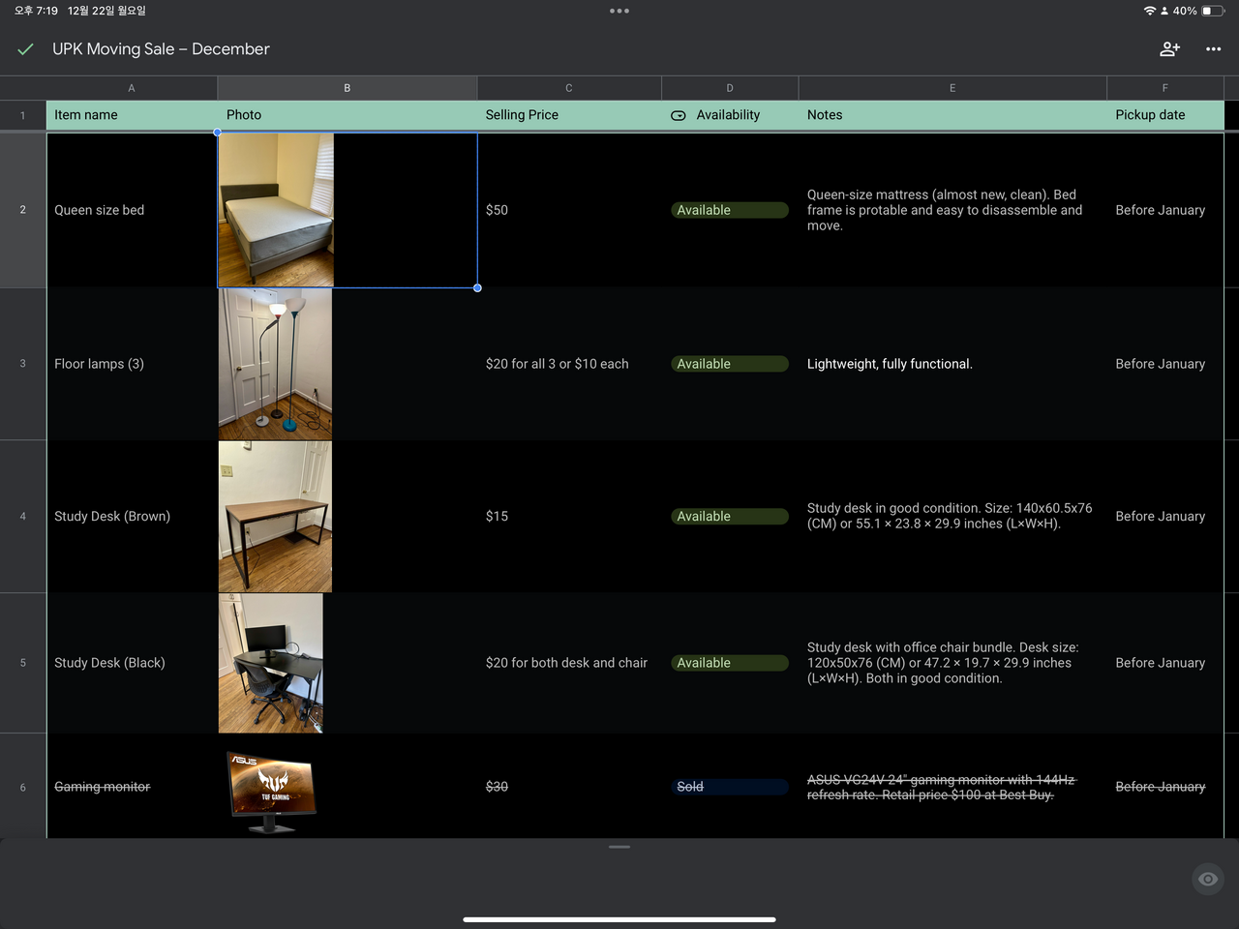Select column C header

click(568, 88)
